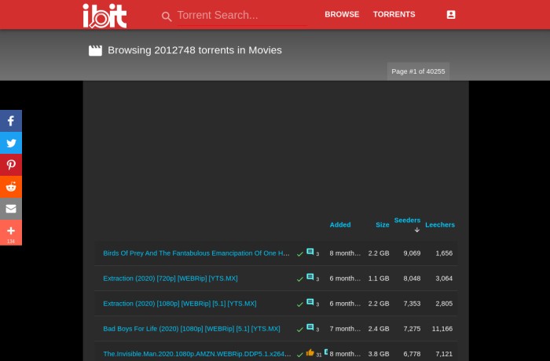Viewport: 550px width, 361px height.
Task: Click verified checkmark on Extraction 1080p row
Action: (x=300, y=304)
